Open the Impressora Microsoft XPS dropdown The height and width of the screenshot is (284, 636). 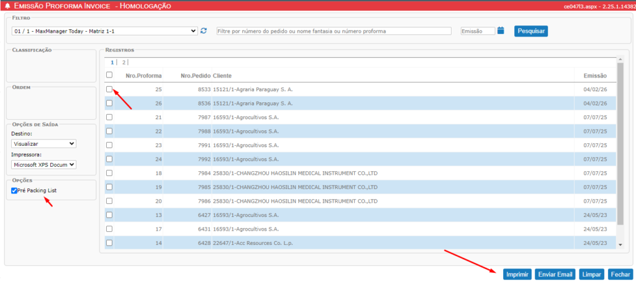point(43,164)
